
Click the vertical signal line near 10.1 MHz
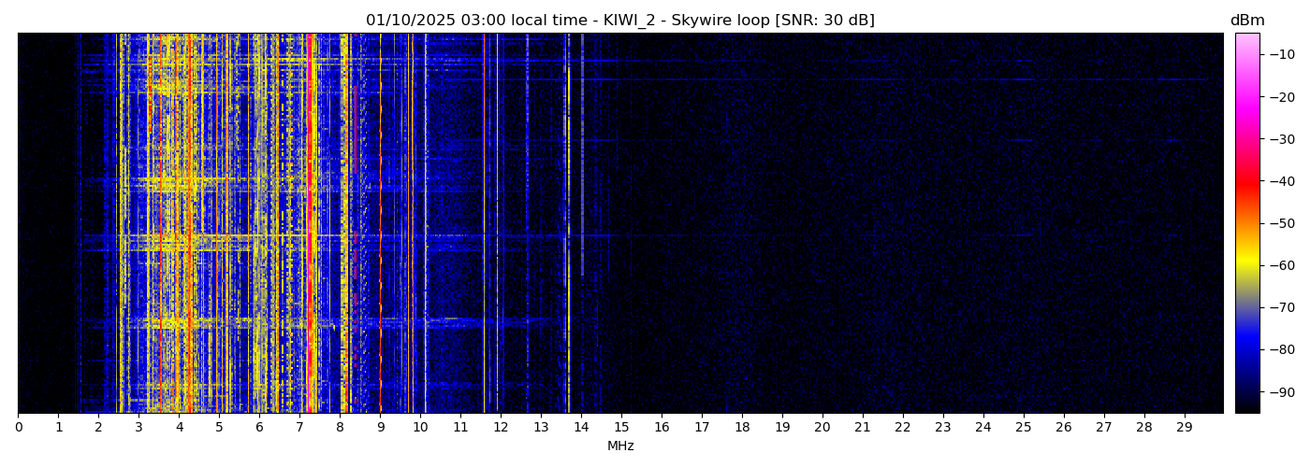425,224
